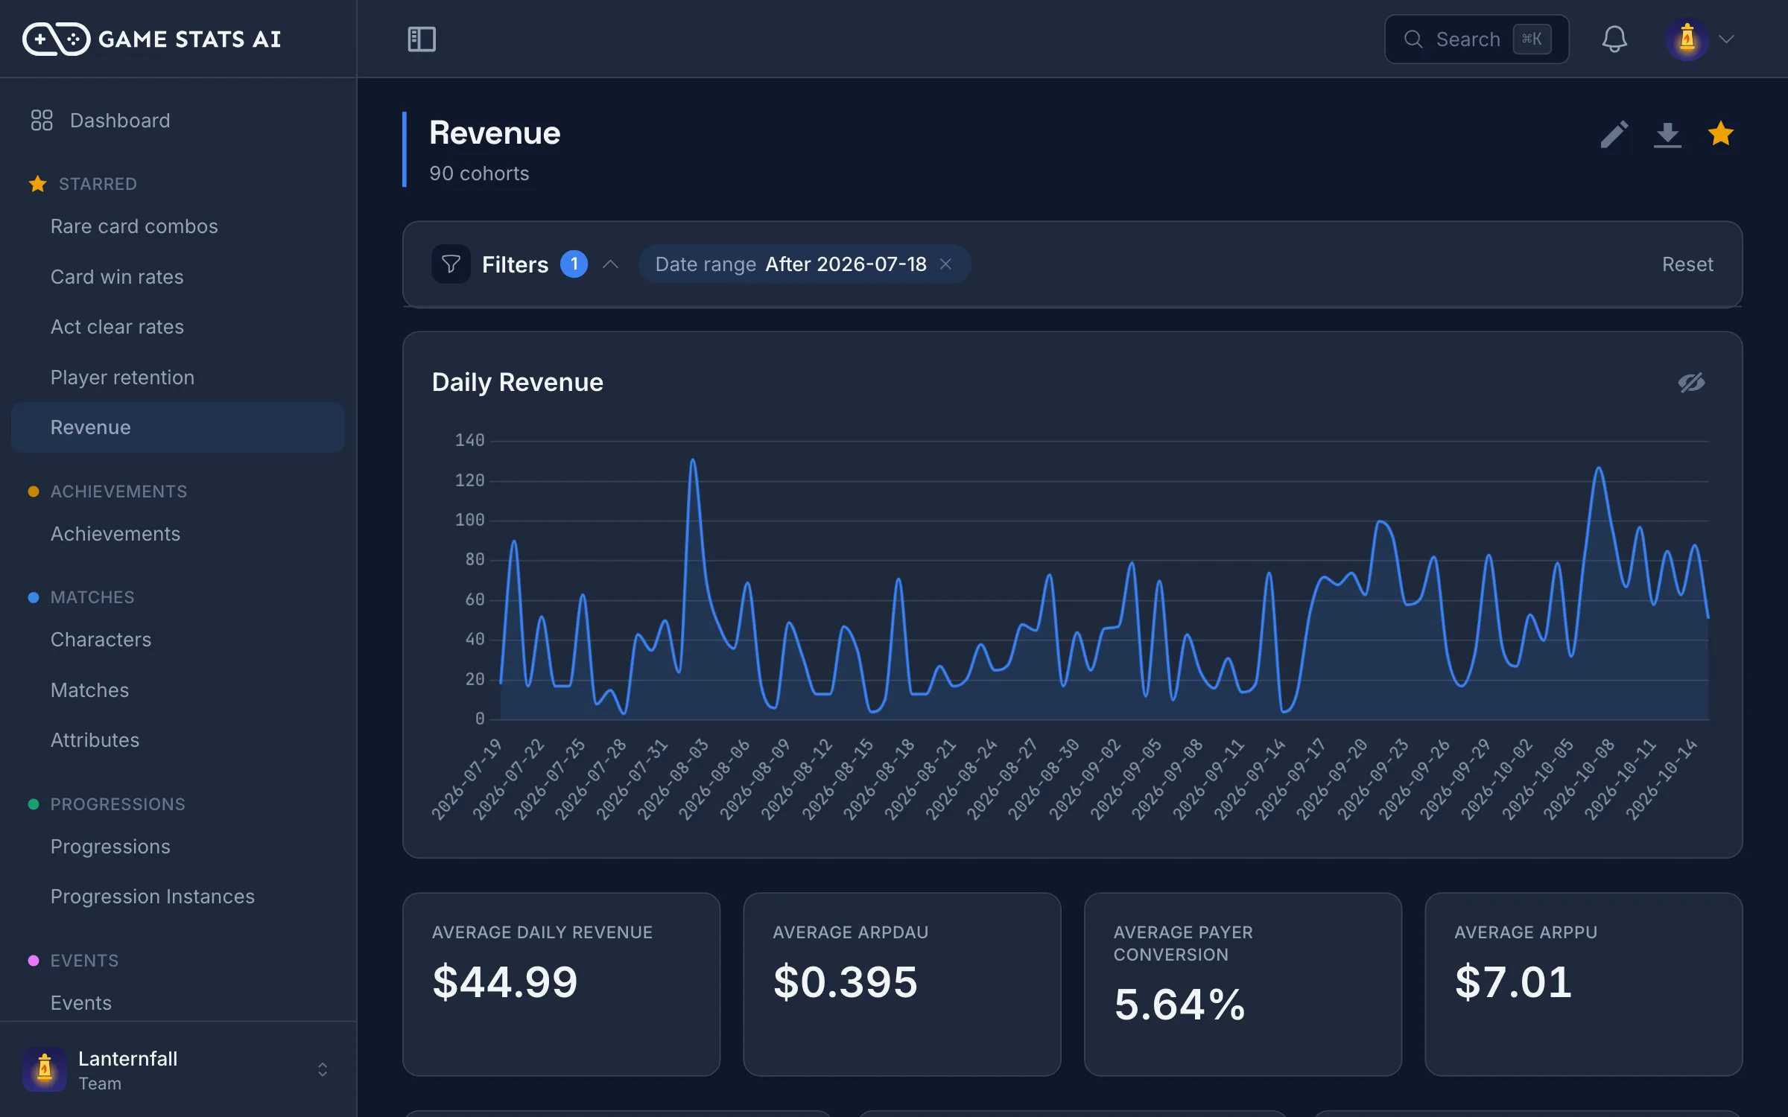Click the Dashboard grid icon

point(42,121)
